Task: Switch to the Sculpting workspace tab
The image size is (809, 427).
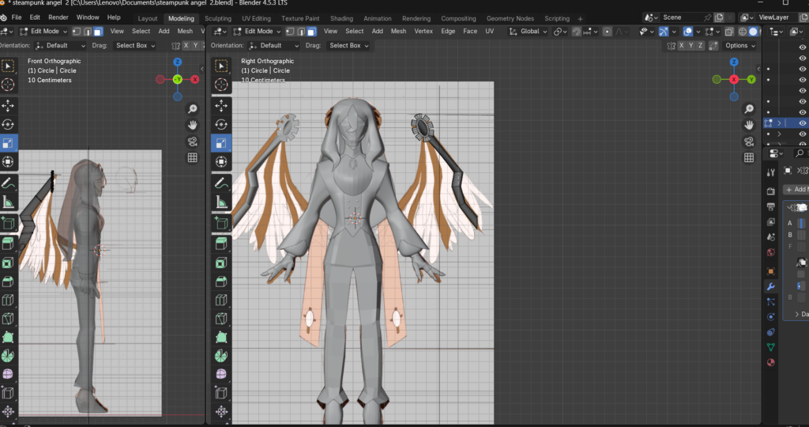Action: pyautogui.click(x=218, y=18)
